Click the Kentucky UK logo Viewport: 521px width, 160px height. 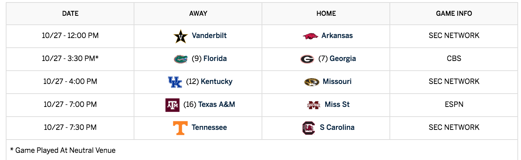[x=175, y=82]
